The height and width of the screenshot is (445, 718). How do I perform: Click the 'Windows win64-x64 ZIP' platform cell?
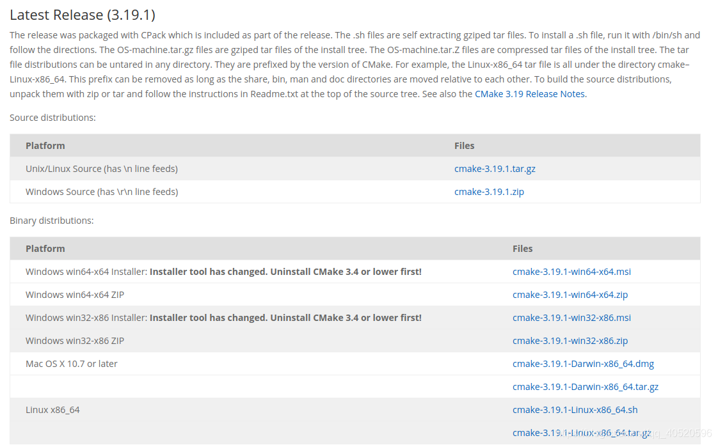click(x=75, y=295)
